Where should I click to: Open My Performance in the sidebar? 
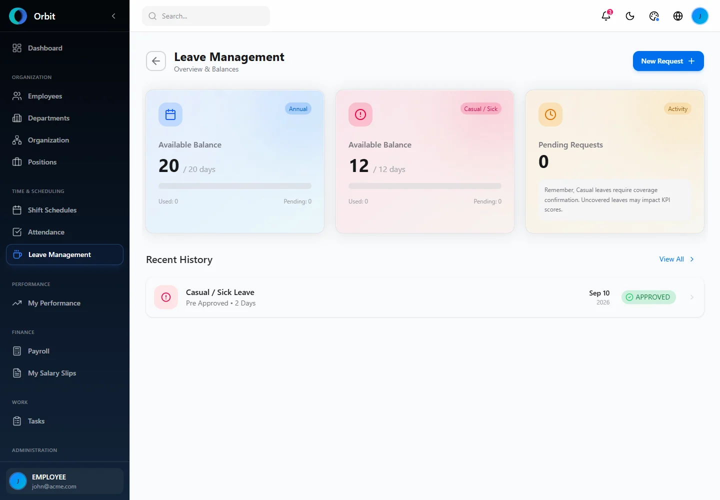click(x=64, y=303)
